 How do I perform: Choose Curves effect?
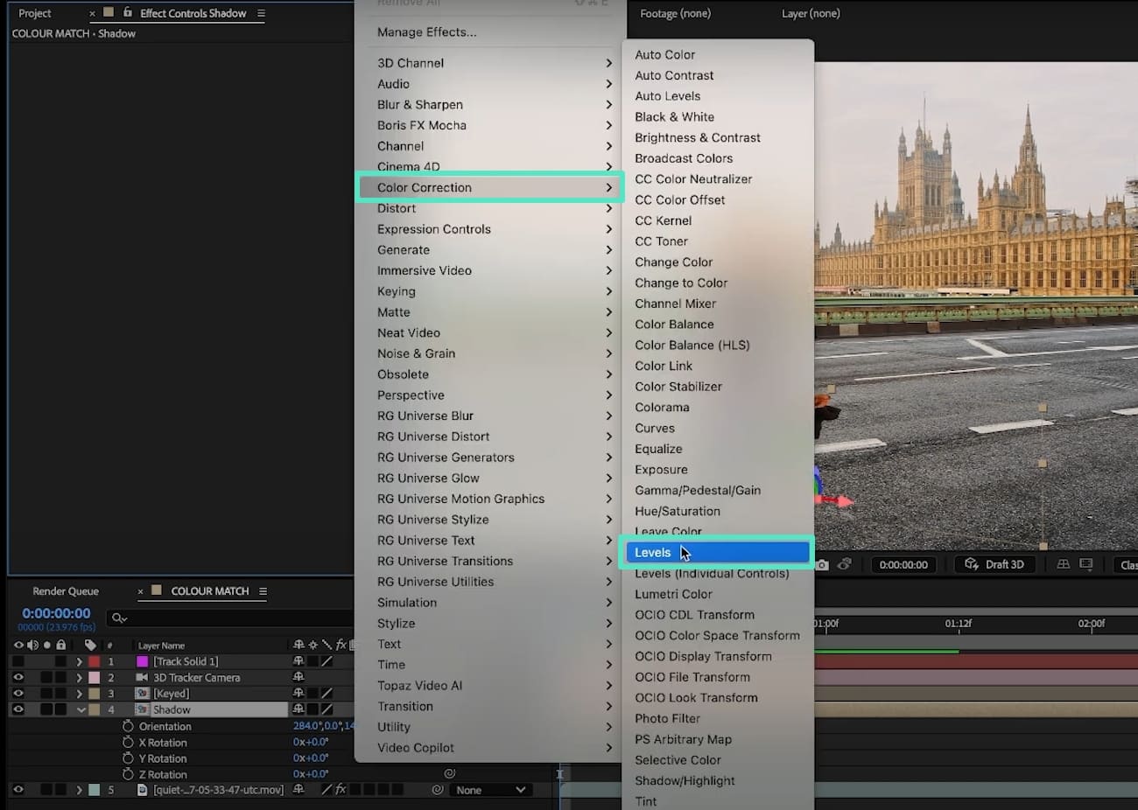point(718,428)
